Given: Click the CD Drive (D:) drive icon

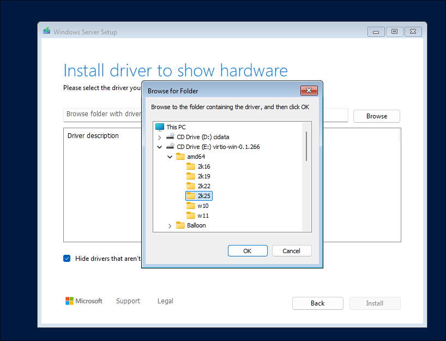Looking at the screenshot, I should [x=170, y=136].
